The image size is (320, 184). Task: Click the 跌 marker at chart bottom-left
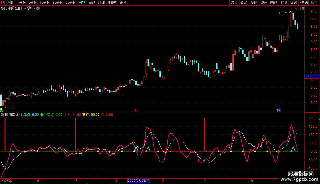click(x=1, y=110)
